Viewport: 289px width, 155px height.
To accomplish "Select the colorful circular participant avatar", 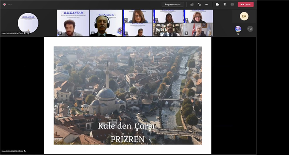I will 238,29.
